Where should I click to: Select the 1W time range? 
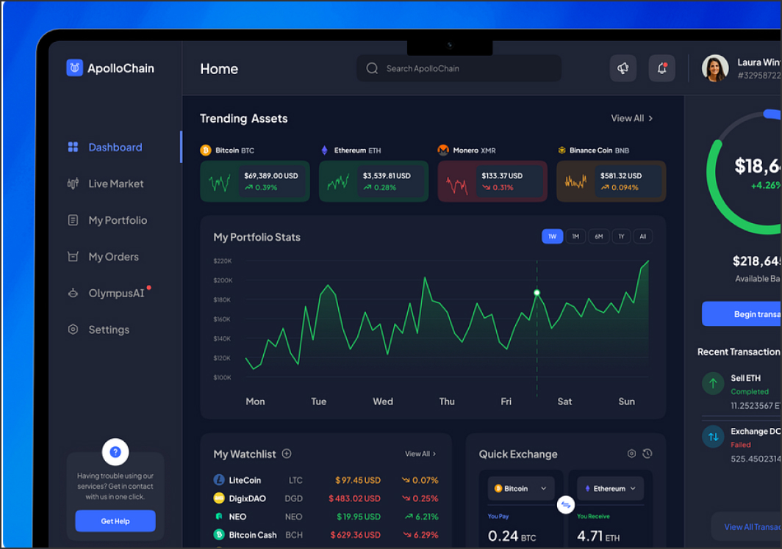552,236
